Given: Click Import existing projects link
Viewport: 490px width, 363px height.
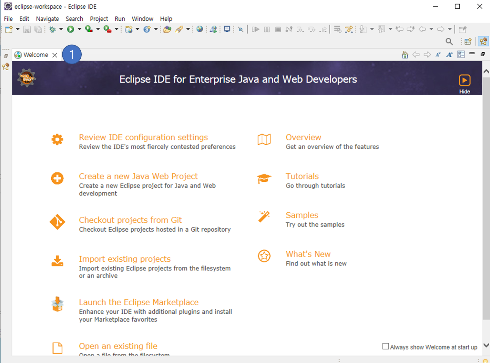Looking at the screenshot, I should (125, 259).
